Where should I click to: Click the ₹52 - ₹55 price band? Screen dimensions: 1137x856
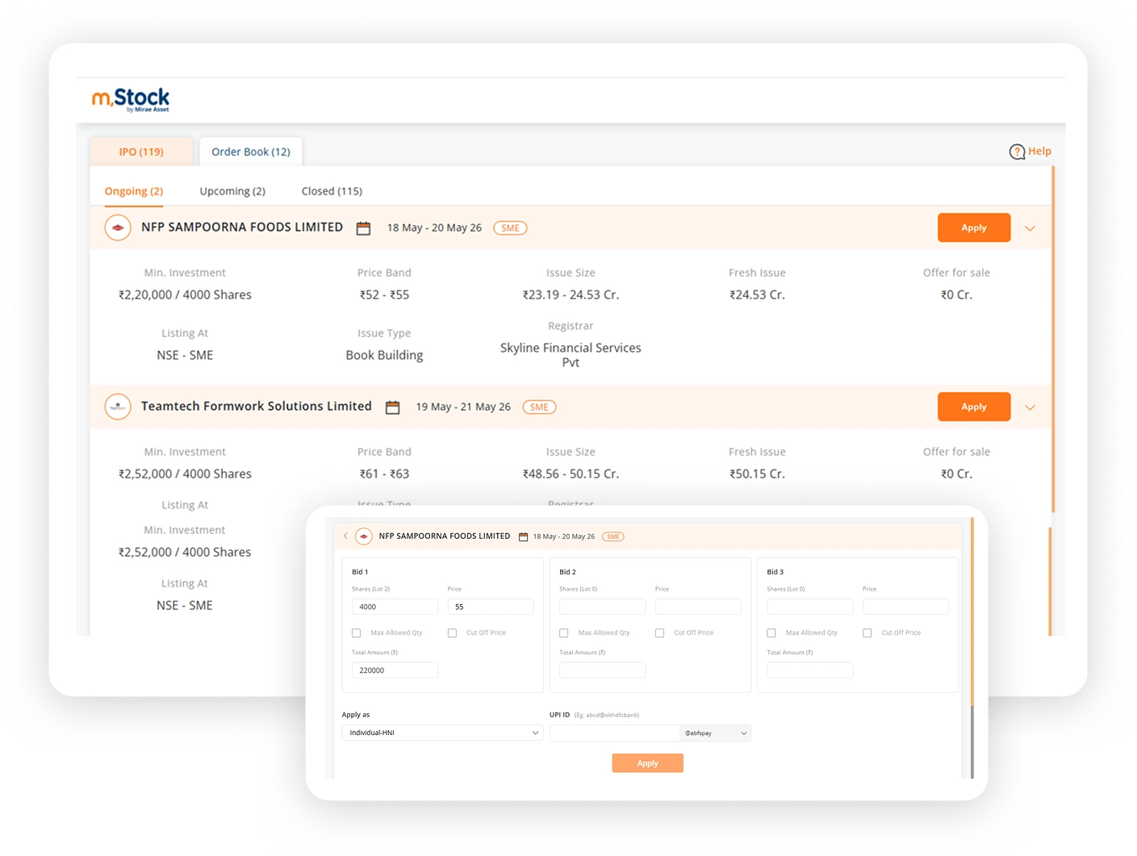(384, 295)
